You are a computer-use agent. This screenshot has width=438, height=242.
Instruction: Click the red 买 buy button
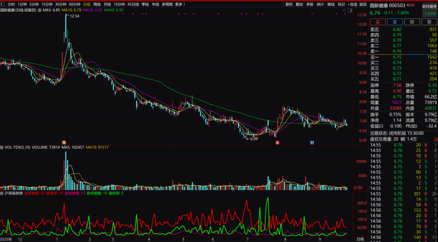pyautogui.click(x=378, y=22)
